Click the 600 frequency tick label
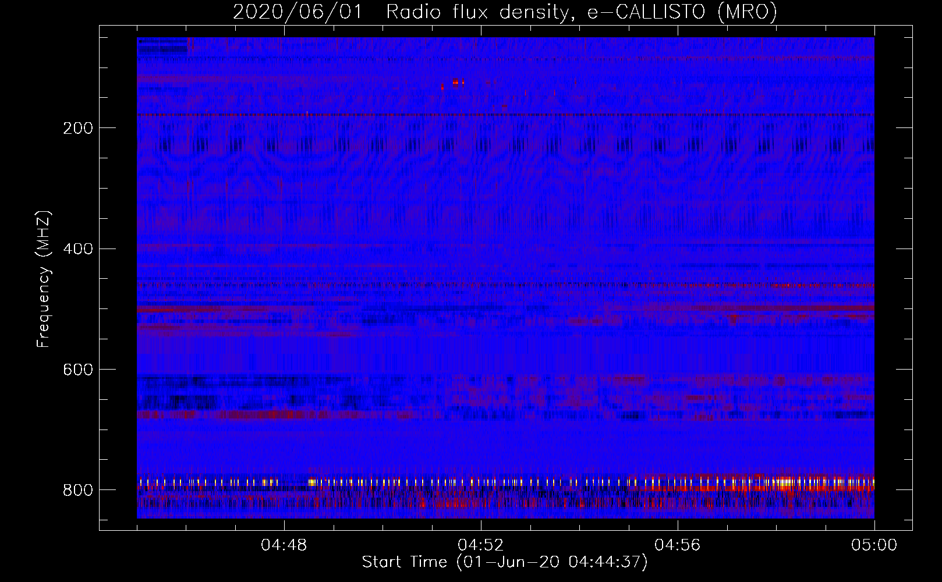942x582 pixels. coord(78,370)
